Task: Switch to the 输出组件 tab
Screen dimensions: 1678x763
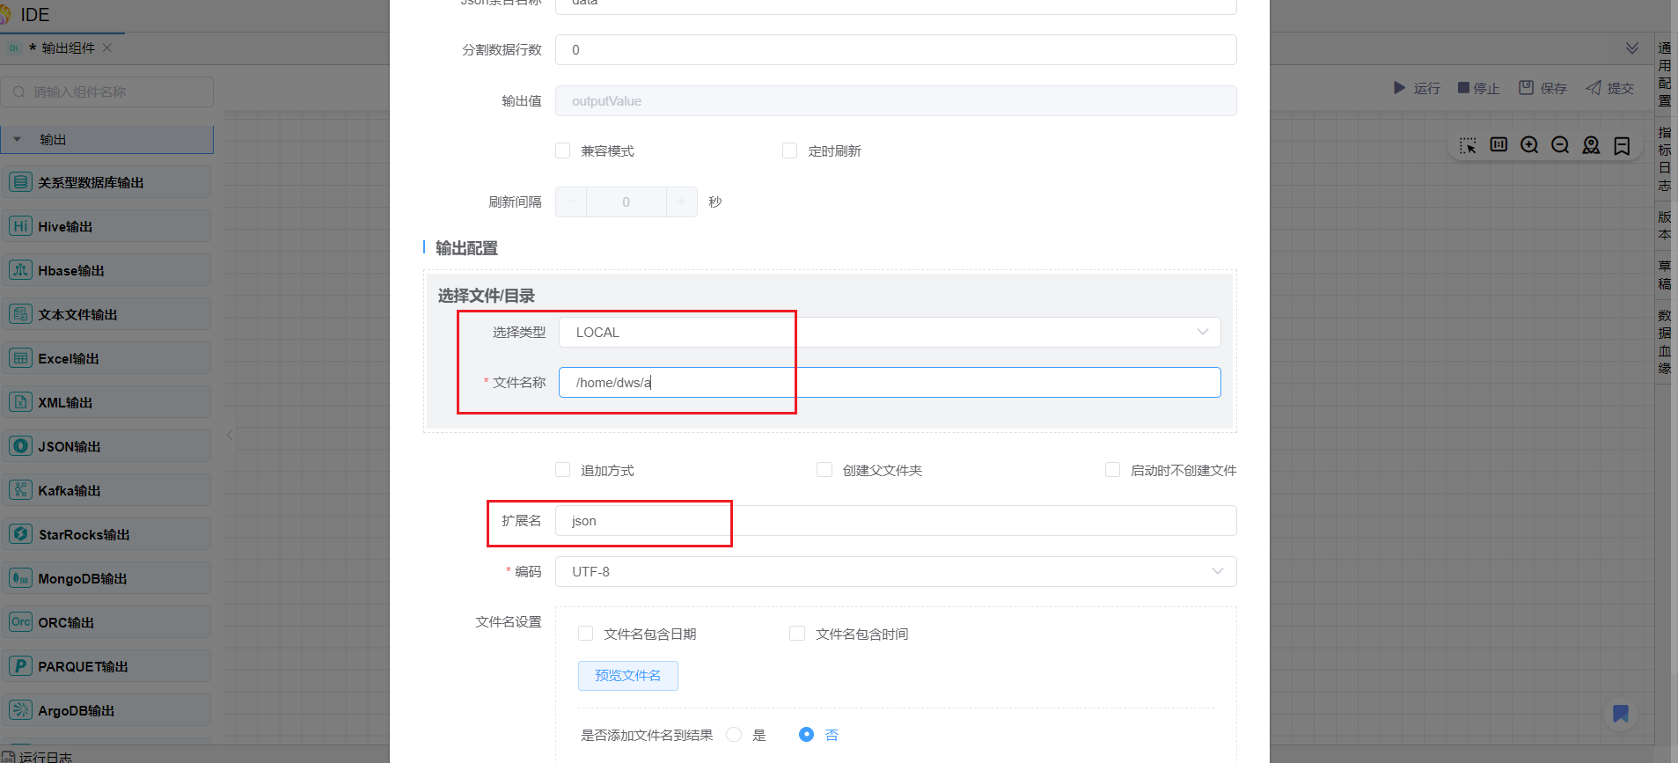Action: tap(68, 48)
